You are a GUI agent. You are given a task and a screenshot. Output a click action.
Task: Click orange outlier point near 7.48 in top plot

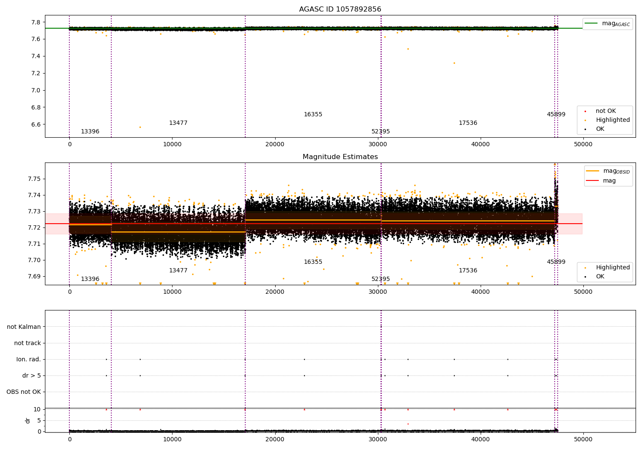(x=408, y=49)
